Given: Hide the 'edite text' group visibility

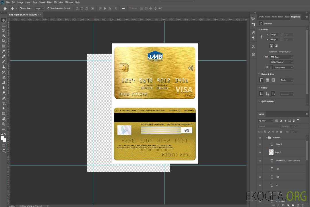Looking at the screenshot, I should click(x=260, y=138).
